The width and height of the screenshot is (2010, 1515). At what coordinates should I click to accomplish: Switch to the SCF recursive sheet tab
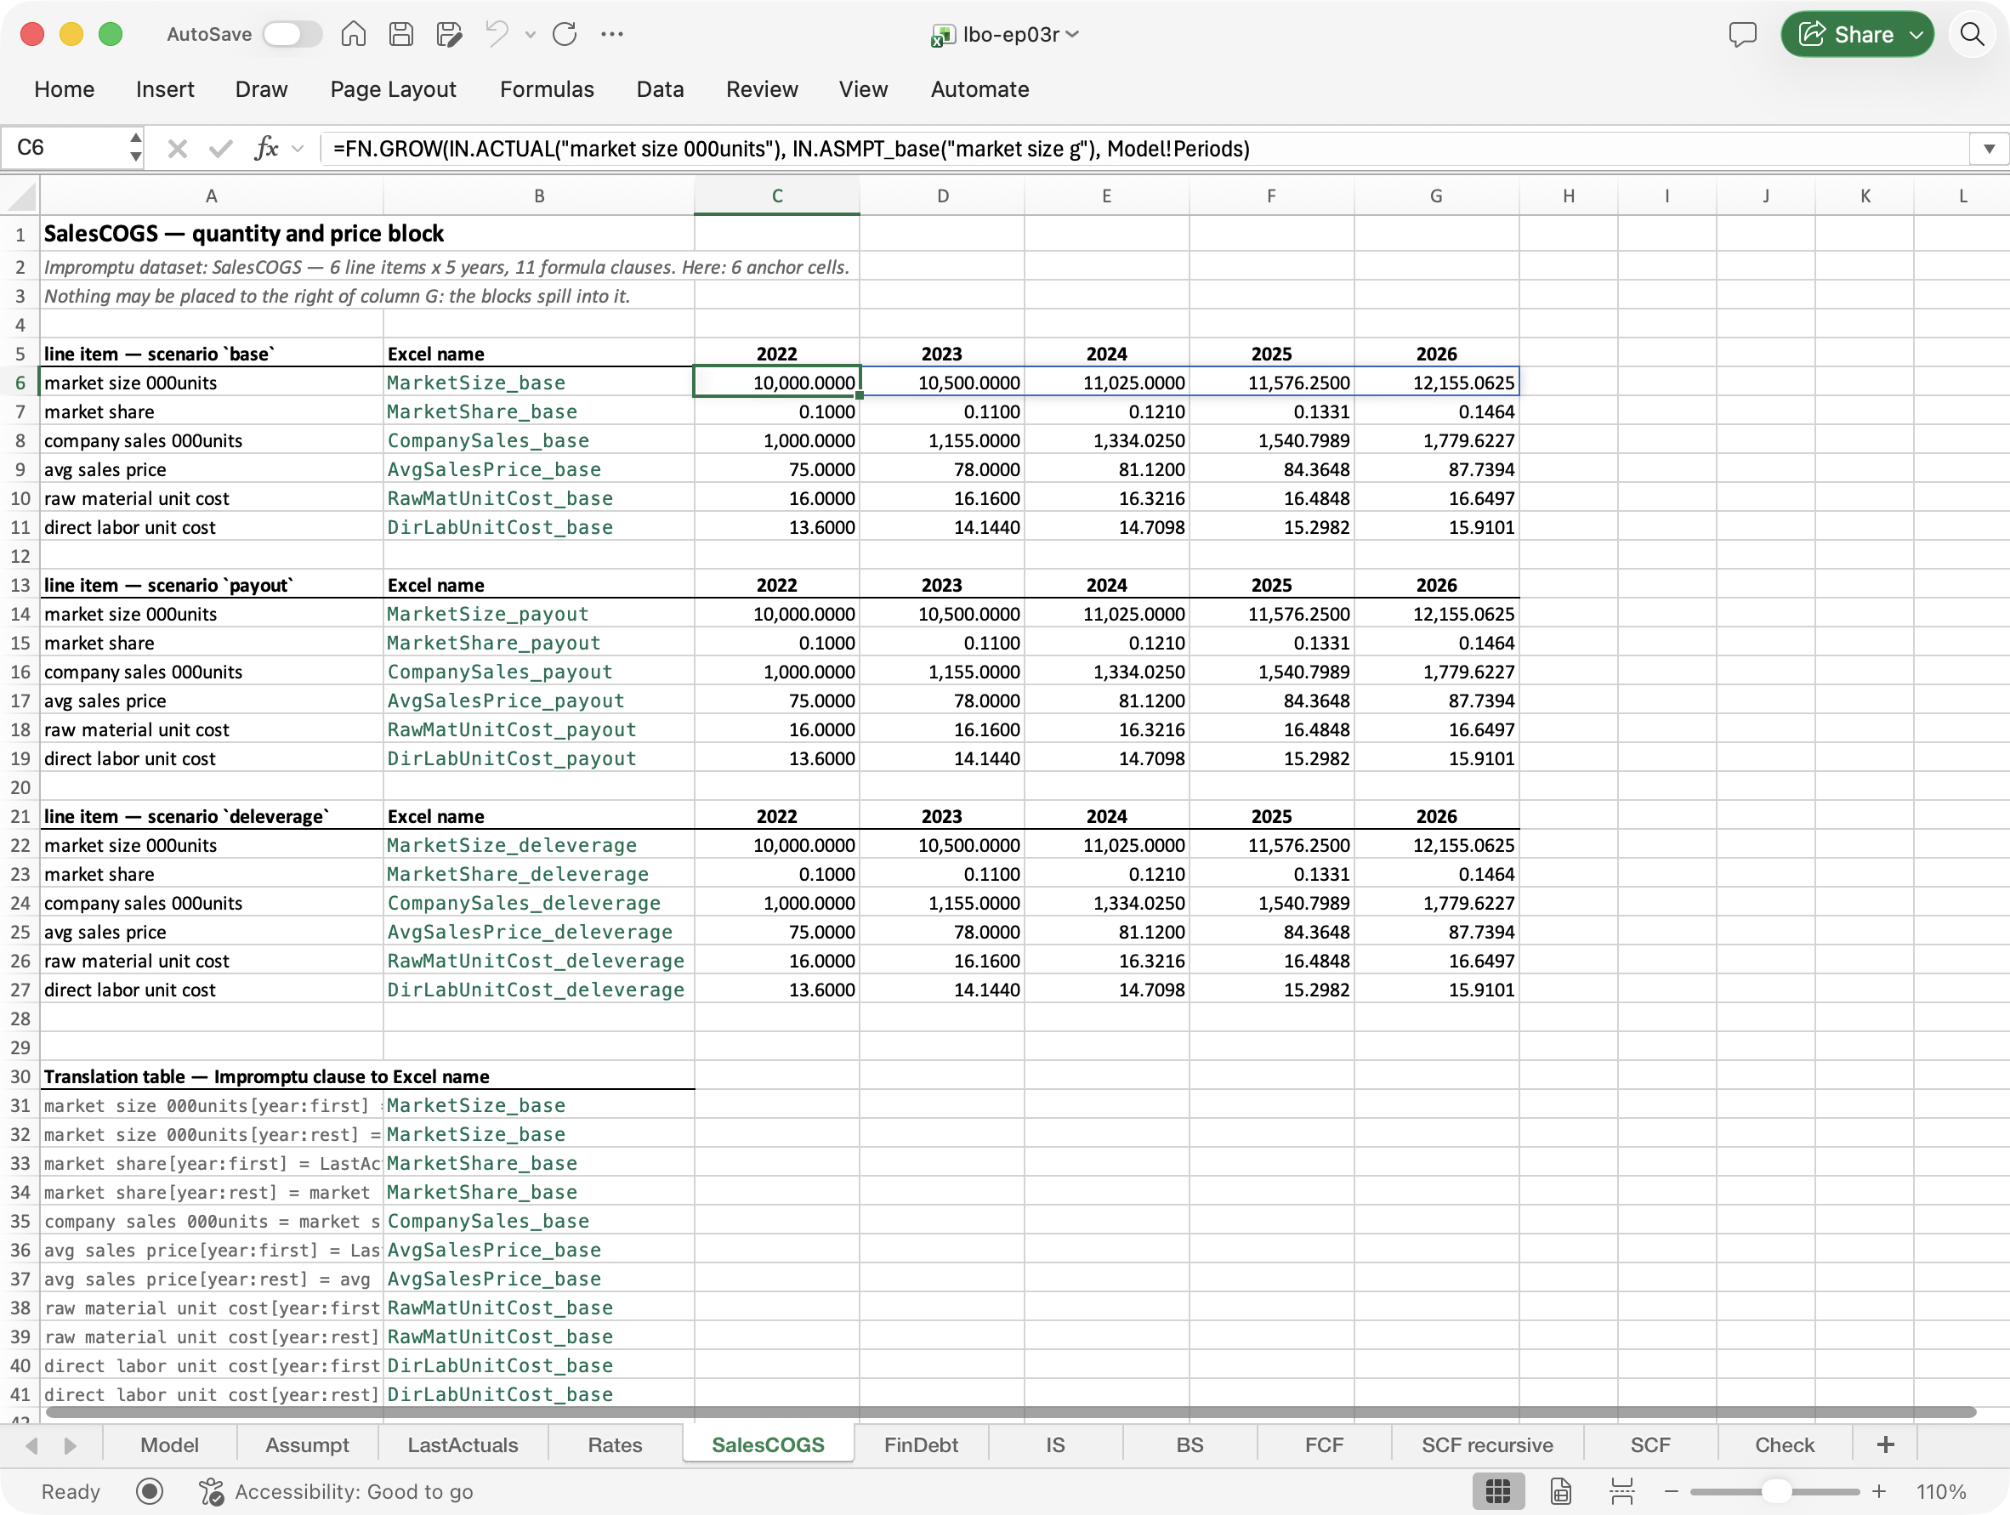click(x=1486, y=1445)
